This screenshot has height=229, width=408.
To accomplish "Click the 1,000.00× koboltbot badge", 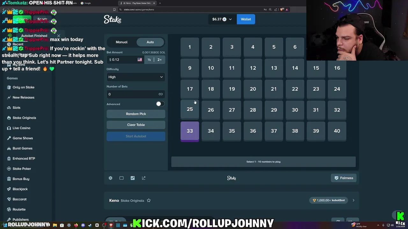I will (329, 200).
